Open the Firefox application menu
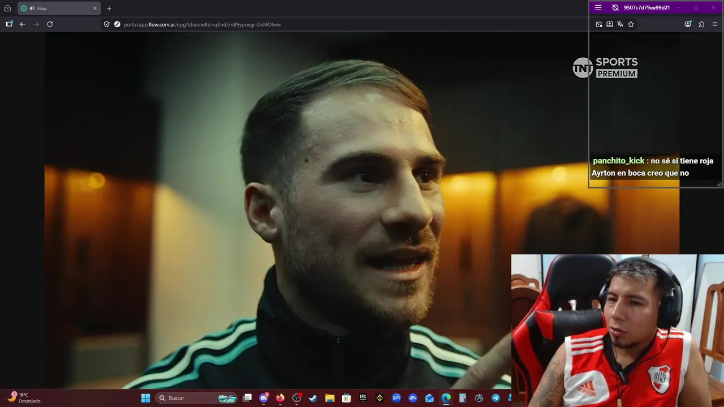Viewport: 724px width, 407px height. point(715,24)
